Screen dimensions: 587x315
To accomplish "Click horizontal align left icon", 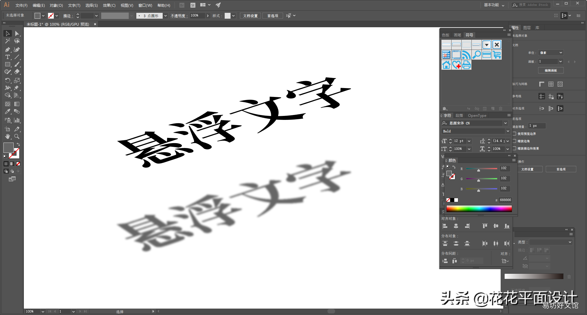I will pyautogui.click(x=445, y=226).
